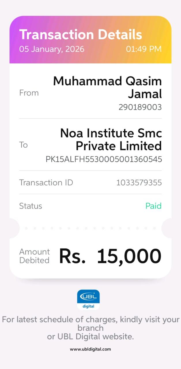This screenshot has width=181, height=369.
Task: Tap the From label
Action: coord(29,93)
